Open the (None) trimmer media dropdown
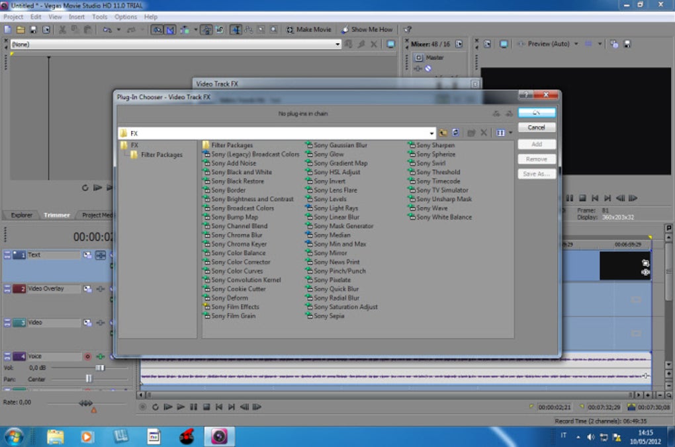The image size is (675, 447). (337, 44)
